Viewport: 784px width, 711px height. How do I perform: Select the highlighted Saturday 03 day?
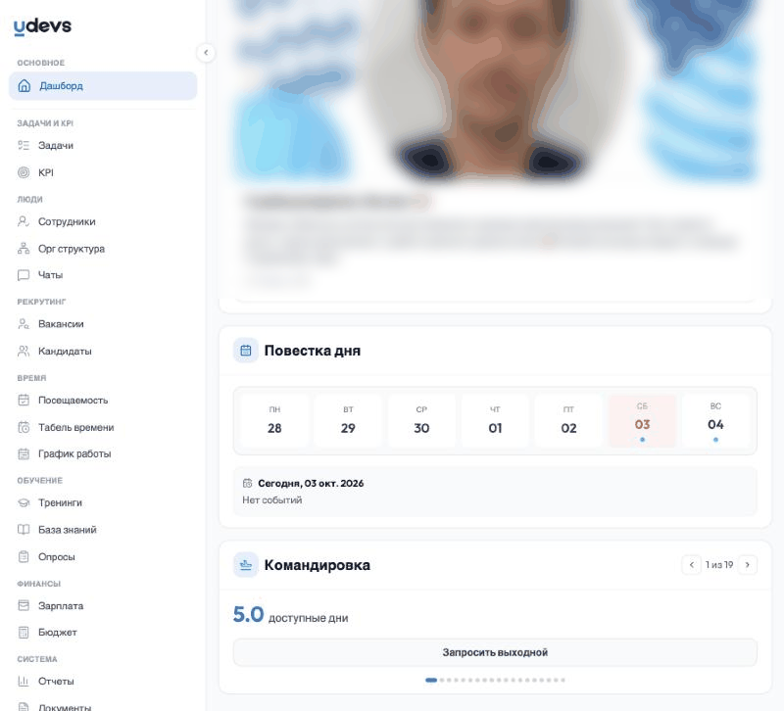click(642, 421)
